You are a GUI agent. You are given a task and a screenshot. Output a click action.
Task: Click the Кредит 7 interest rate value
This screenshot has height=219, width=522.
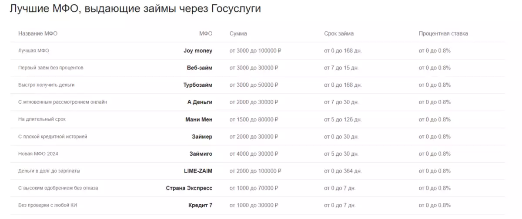pyautogui.click(x=435, y=205)
